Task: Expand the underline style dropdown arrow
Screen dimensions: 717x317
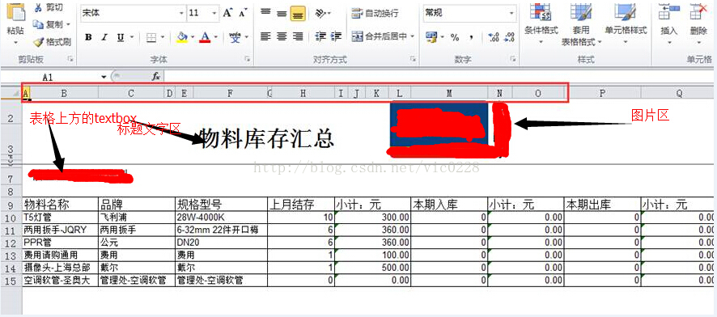Action: click(132, 37)
